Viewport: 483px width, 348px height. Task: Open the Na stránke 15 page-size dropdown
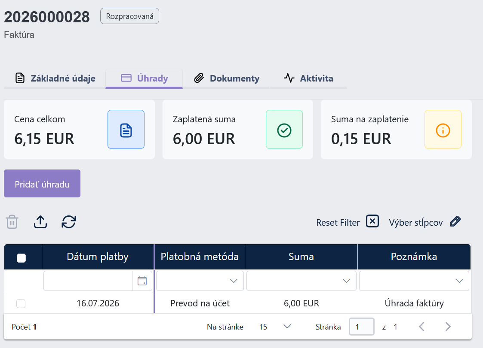point(275,327)
